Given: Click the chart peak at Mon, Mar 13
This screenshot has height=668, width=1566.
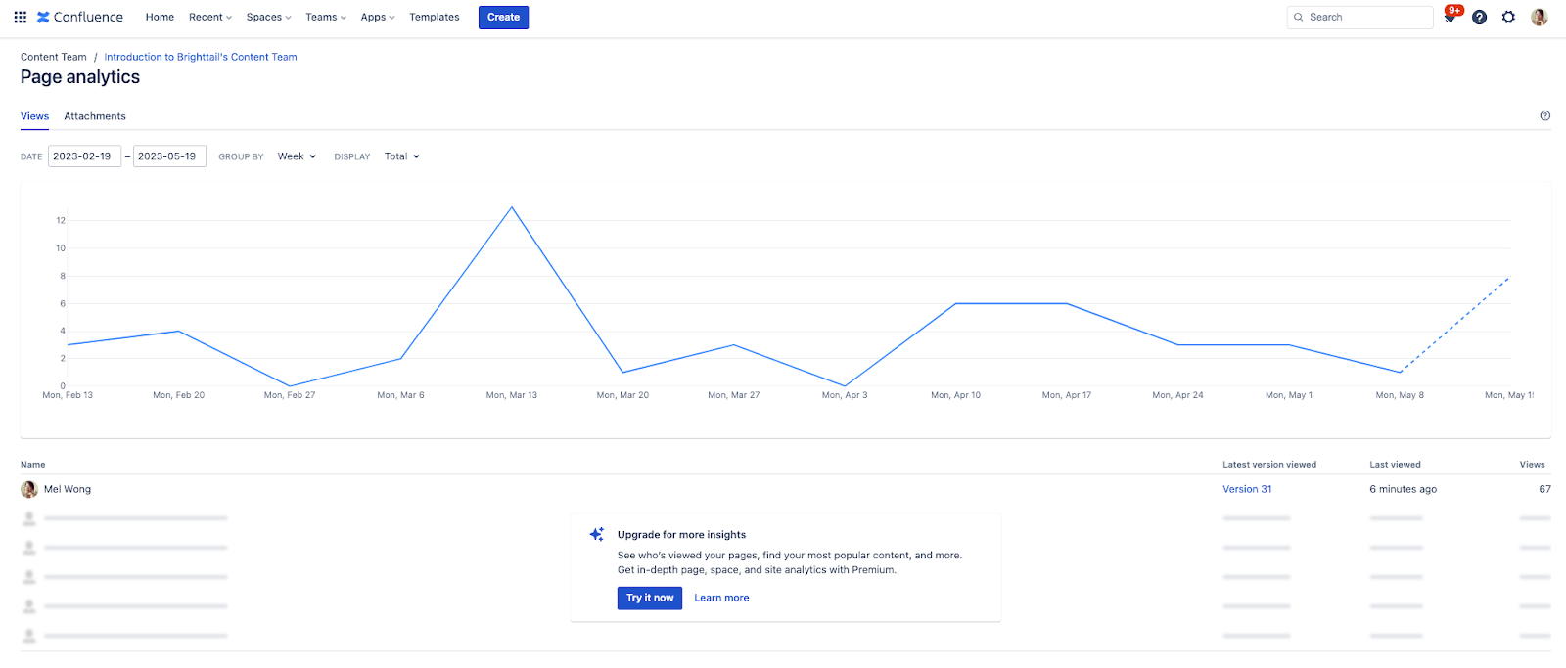Looking at the screenshot, I should pyautogui.click(x=512, y=207).
